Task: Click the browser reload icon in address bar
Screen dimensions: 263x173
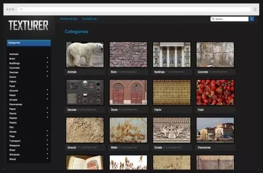Action: [21, 9]
